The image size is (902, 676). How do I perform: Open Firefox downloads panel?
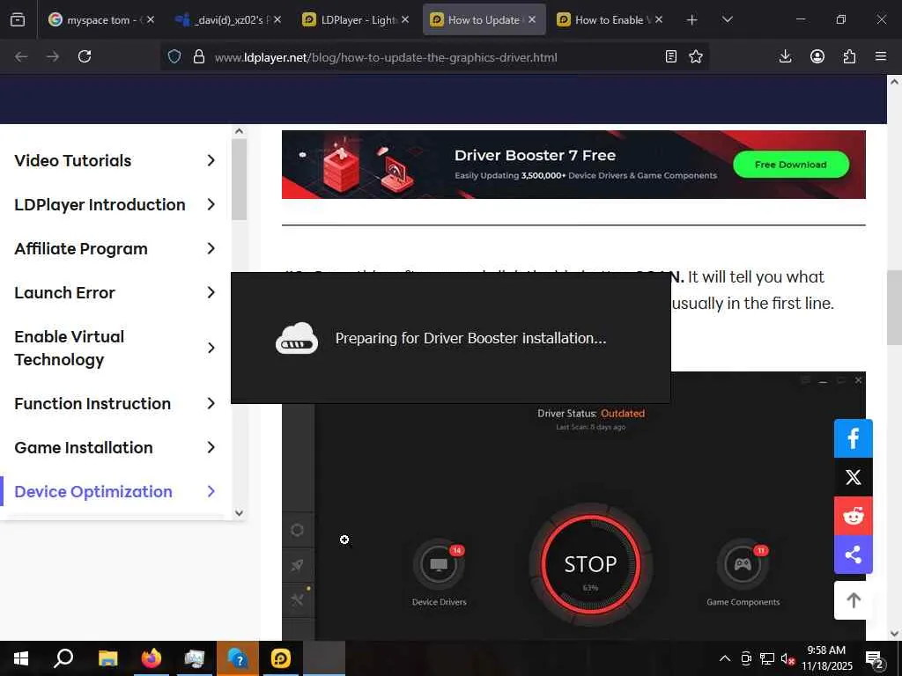(x=785, y=56)
